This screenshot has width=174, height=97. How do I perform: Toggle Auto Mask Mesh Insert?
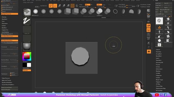click(10, 36)
